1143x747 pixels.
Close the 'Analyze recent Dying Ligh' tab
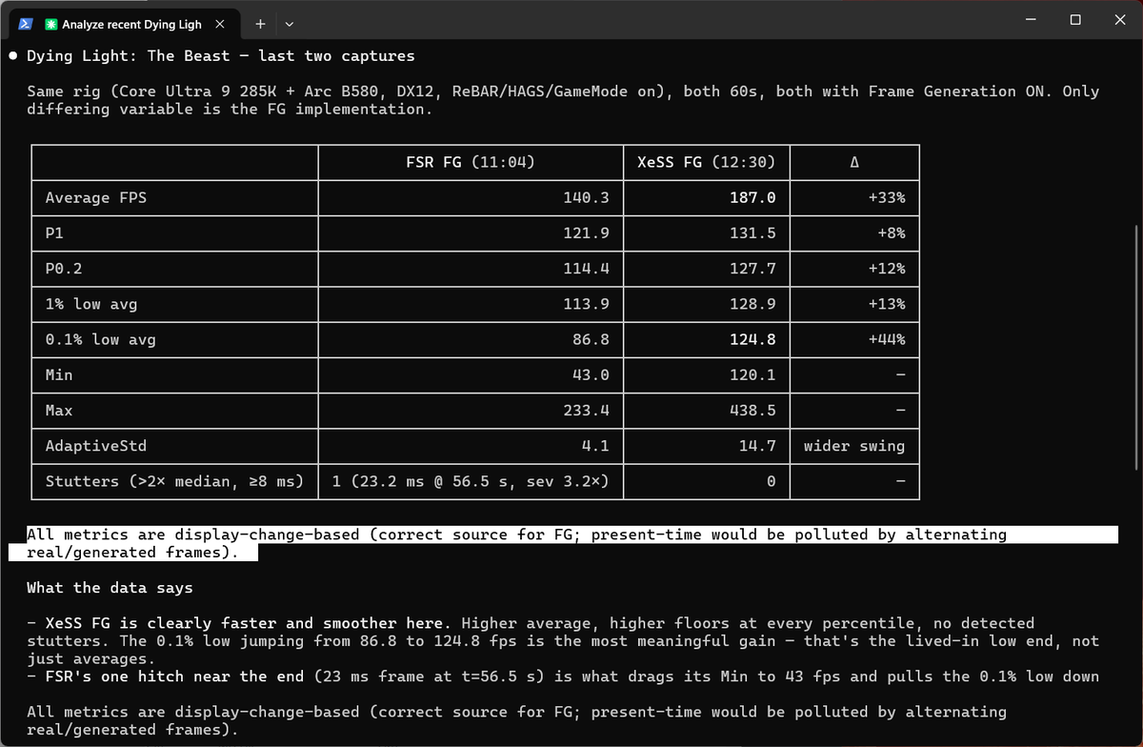tap(220, 23)
